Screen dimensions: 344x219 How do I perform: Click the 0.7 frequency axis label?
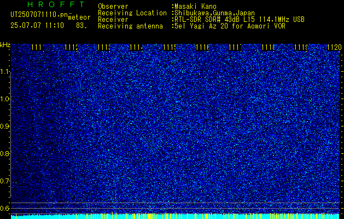coord(4,181)
